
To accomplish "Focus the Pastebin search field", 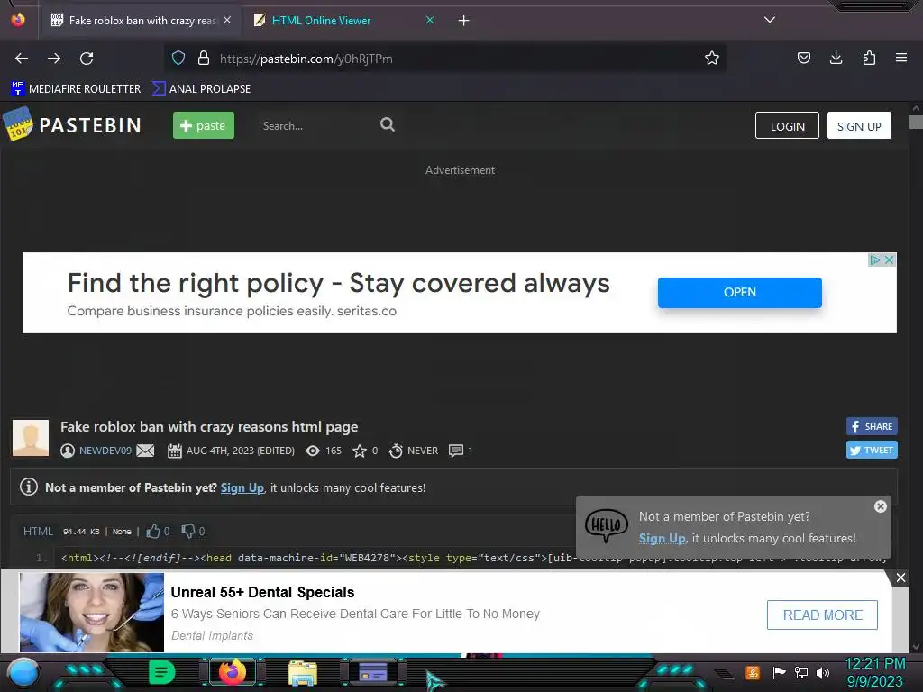I will 315,125.
